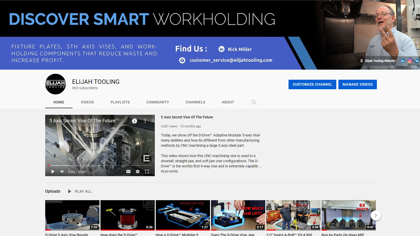420x236 pixels.
Task: Click the E watermark on video
Action: point(147,158)
